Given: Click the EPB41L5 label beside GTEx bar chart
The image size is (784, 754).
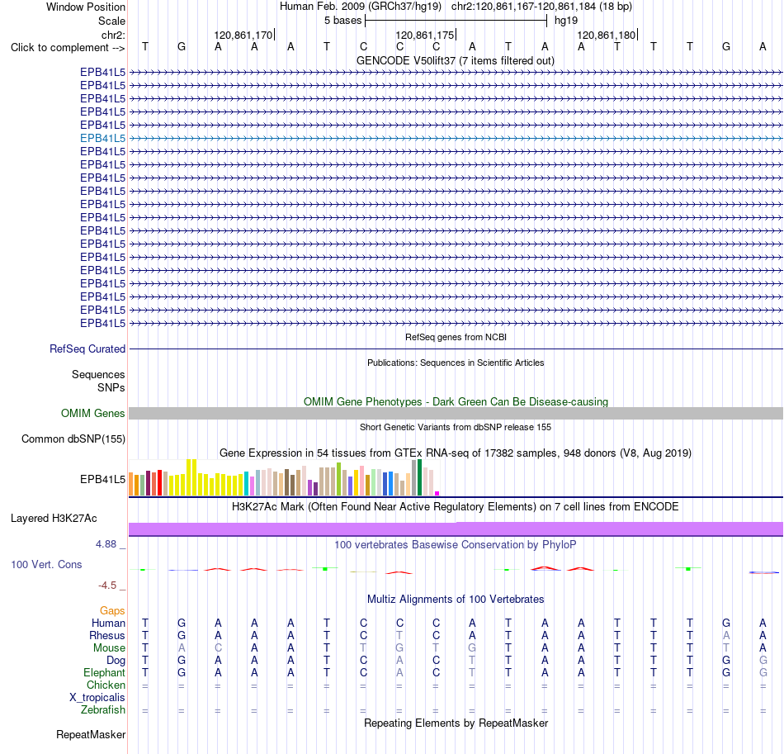Looking at the screenshot, I should tap(102, 479).
